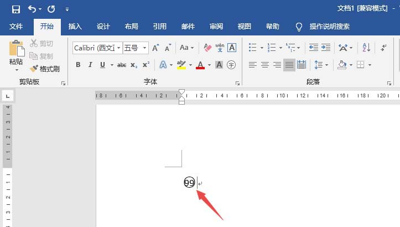Click the bullets list icon
The height and width of the screenshot is (227, 400).
(252, 48)
